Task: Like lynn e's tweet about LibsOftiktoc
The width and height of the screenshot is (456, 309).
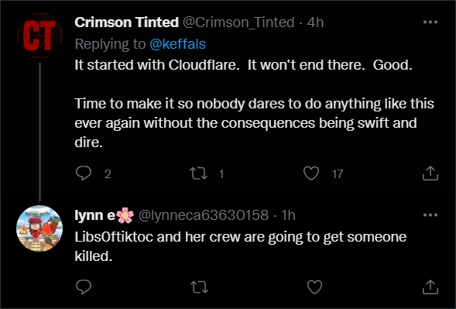Action: (x=314, y=287)
